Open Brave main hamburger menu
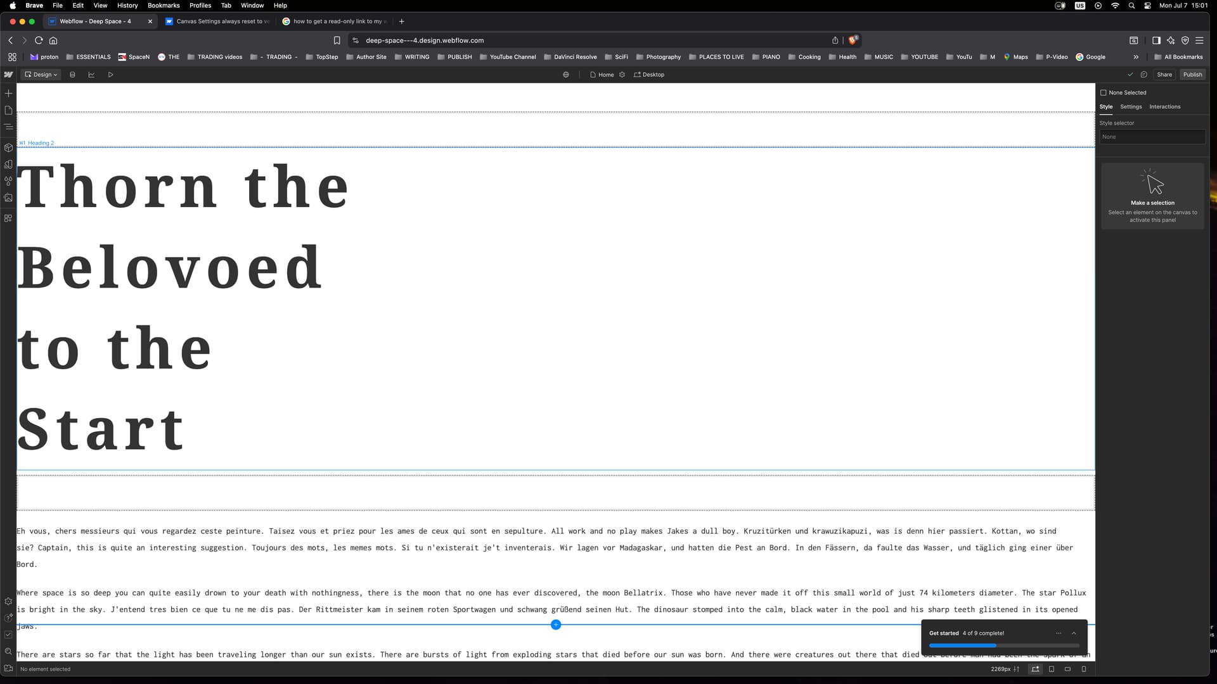The image size is (1217, 684). (1199, 40)
